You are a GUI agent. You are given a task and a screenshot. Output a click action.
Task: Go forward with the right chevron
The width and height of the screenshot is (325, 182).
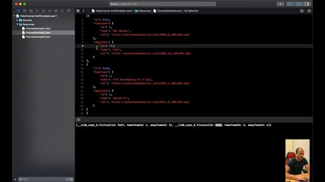tap(88, 11)
